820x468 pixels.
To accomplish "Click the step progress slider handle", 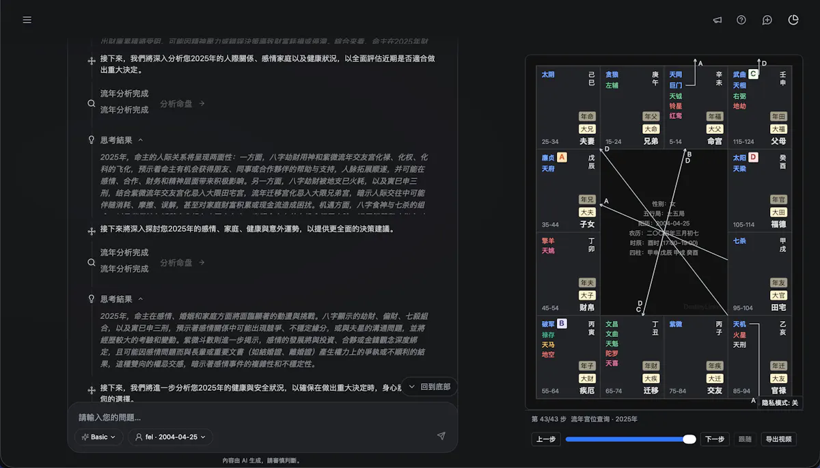I will pos(689,439).
